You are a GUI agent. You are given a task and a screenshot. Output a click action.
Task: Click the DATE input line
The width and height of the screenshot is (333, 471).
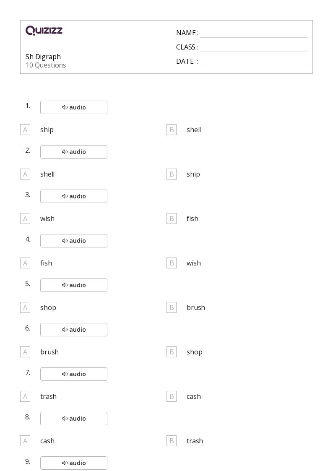[253, 62]
